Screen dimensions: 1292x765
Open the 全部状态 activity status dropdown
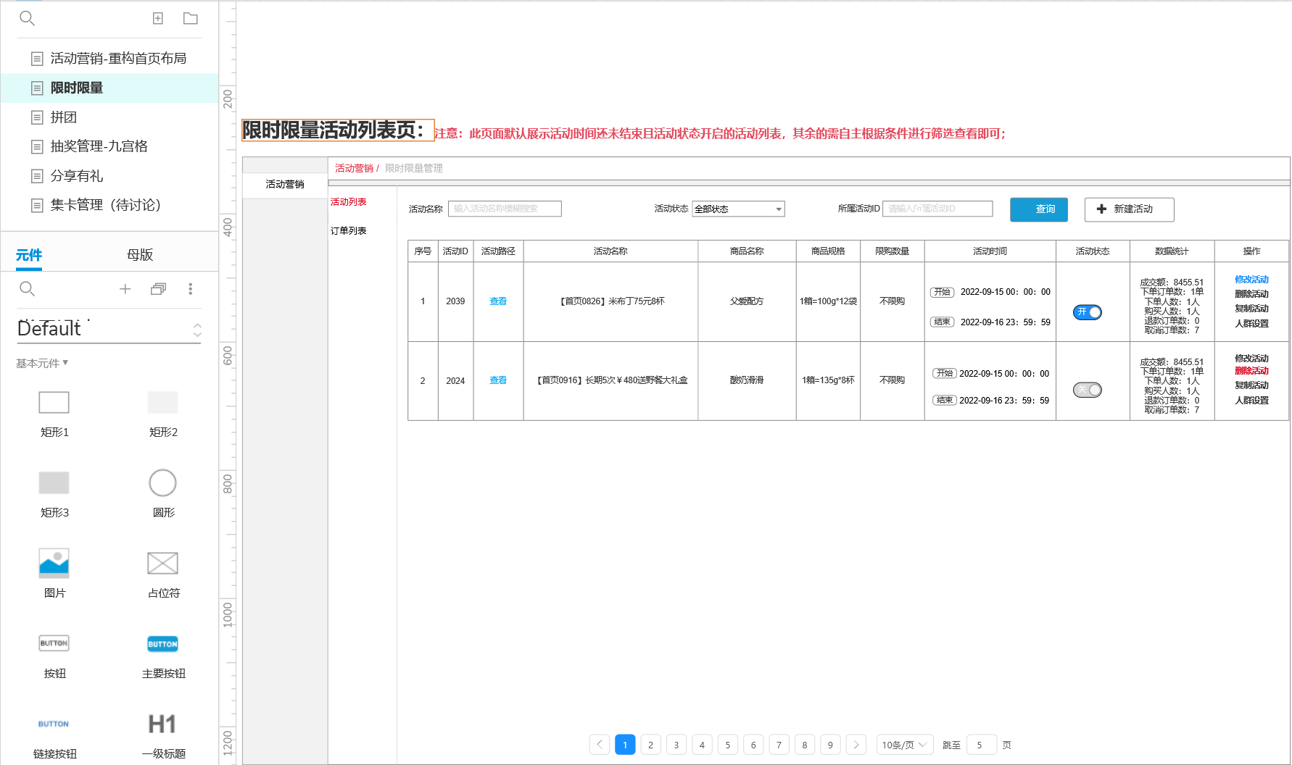739,209
